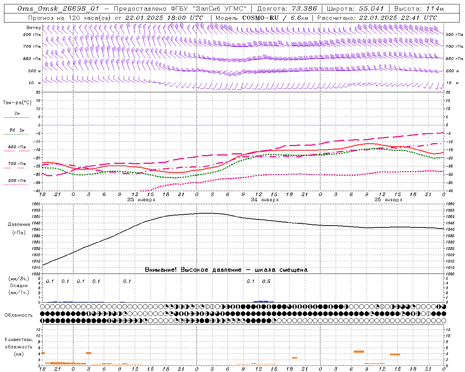Click the Высота: 114м header field
Image resolution: width=465 pixels, height=372 pixels.
[419, 9]
